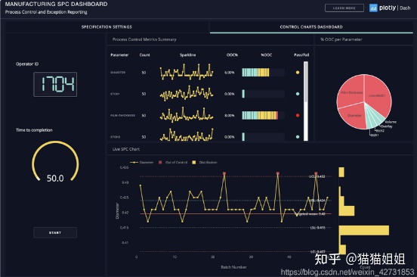
Task: Click the Out of Control marker near batch 23
Action: 224,173
